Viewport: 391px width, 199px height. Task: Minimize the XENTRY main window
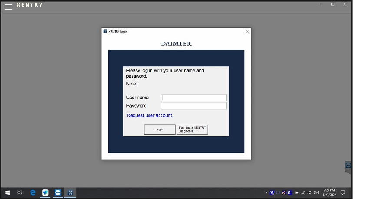[x=321, y=4]
